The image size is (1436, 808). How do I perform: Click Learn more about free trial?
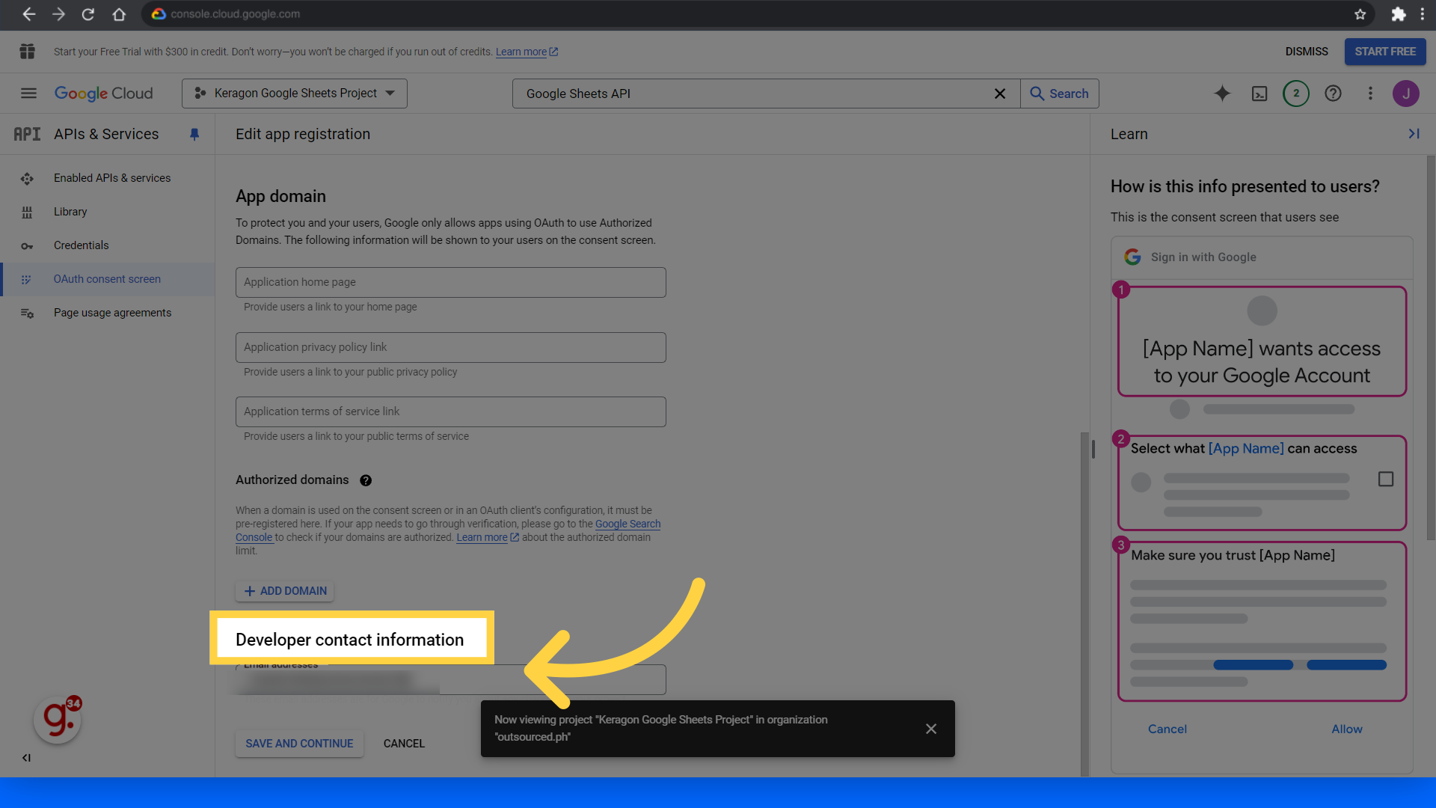[527, 52]
